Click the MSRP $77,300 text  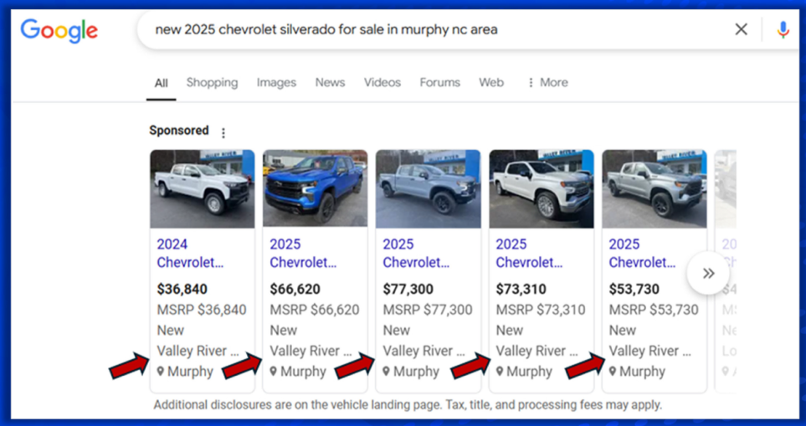coord(428,310)
